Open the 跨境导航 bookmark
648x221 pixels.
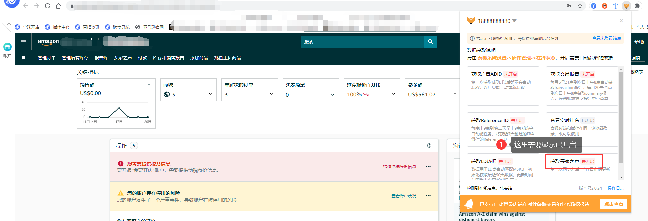(117, 27)
